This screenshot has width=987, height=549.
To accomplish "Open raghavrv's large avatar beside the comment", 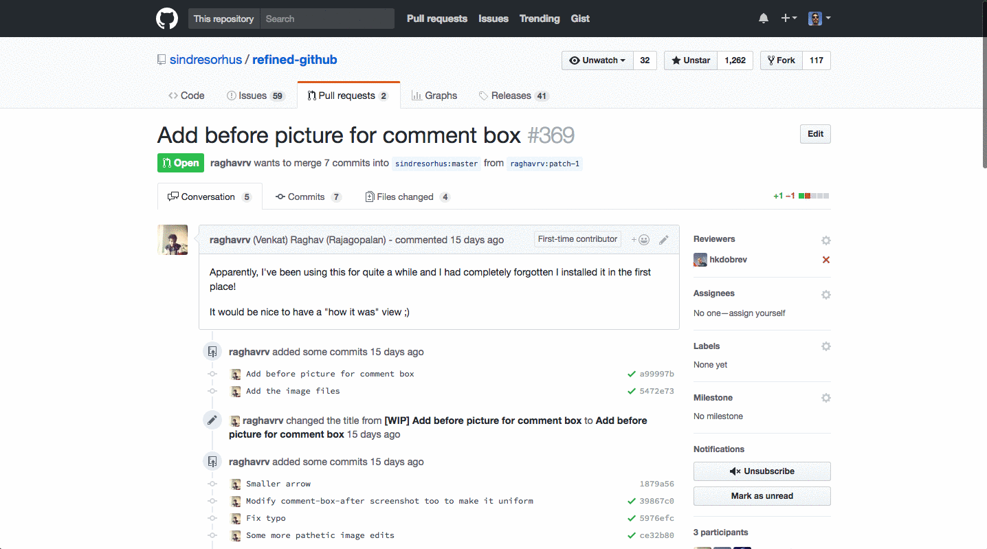I will click(173, 240).
